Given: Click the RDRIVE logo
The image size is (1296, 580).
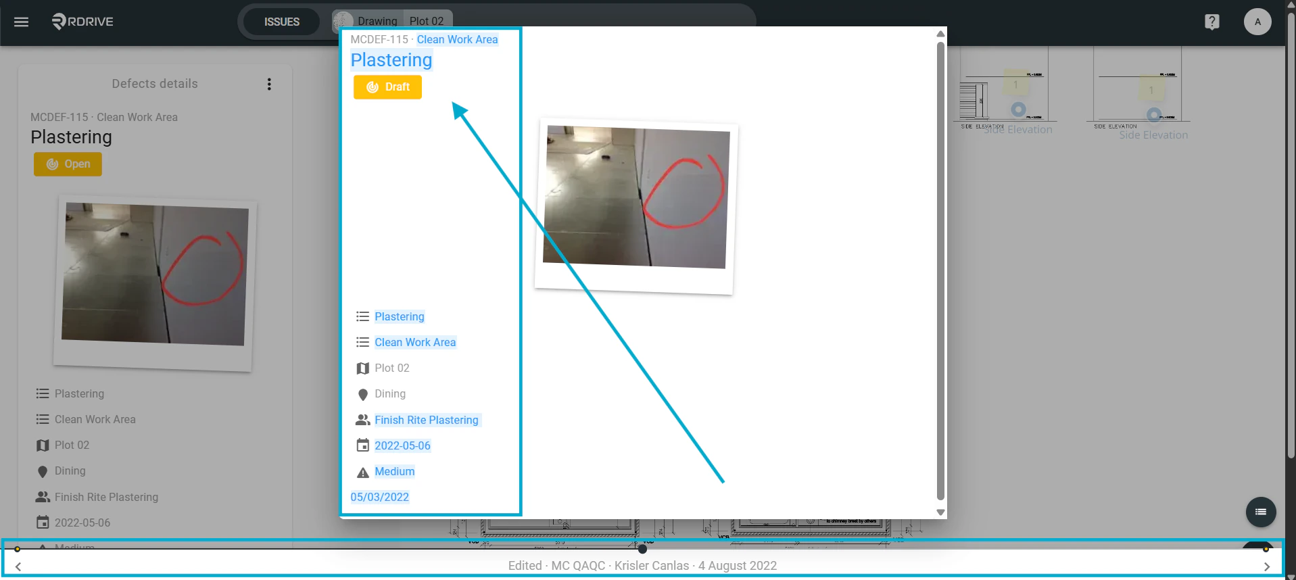Looking at the screenshot, I should pos(82,22).
